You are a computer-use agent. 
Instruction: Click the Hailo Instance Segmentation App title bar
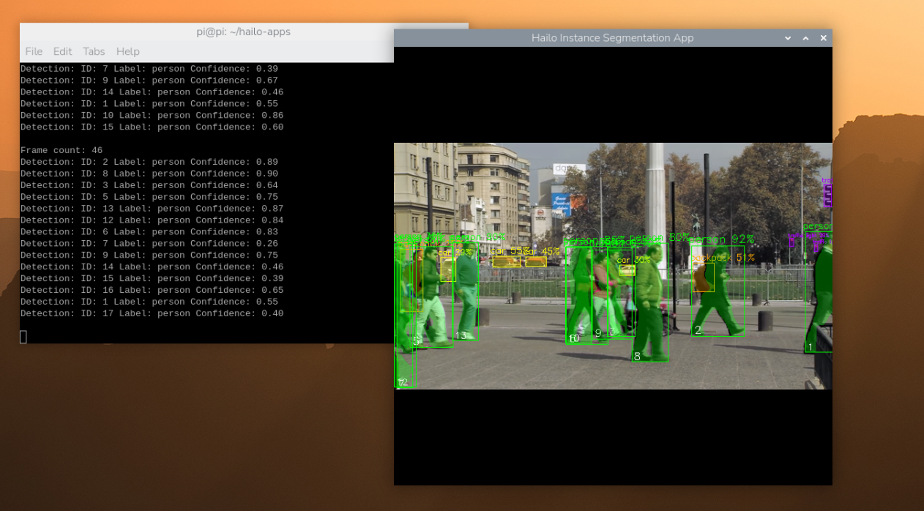tap(612, 38)
